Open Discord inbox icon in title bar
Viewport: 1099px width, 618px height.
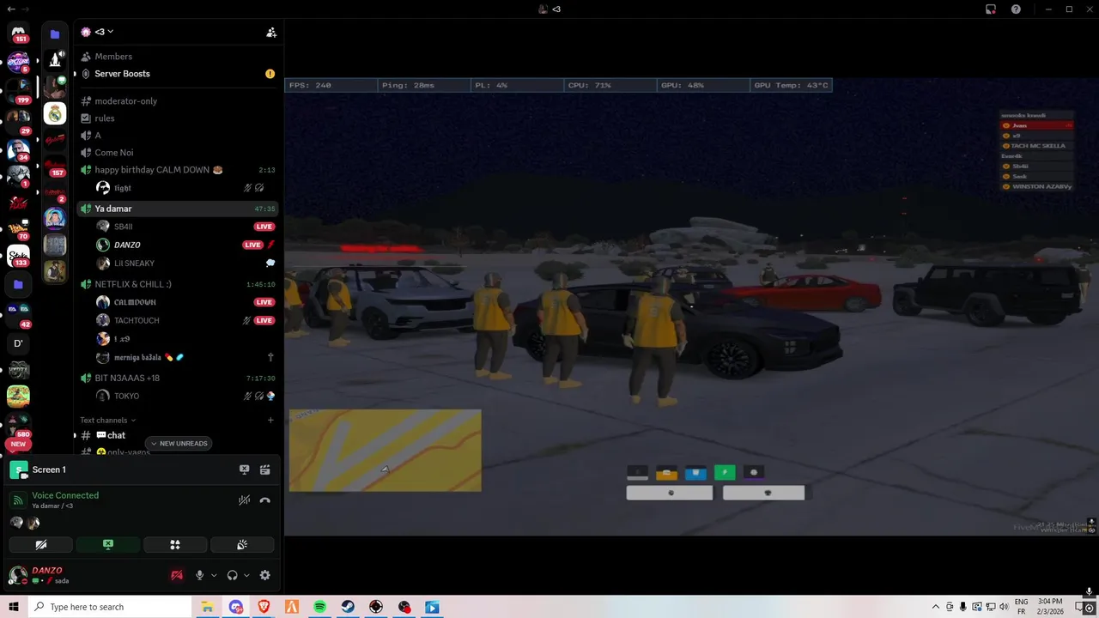(x=991, y=9)
